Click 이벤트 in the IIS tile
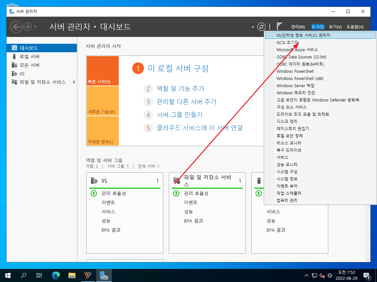The width and height of the screenshot is (377, 282). click(108, 202)
